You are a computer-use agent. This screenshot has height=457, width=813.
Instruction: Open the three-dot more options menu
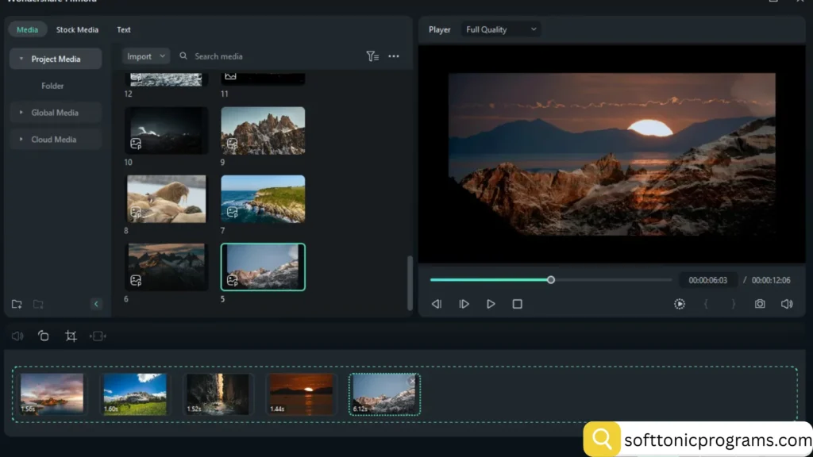(x=394, y=56)
